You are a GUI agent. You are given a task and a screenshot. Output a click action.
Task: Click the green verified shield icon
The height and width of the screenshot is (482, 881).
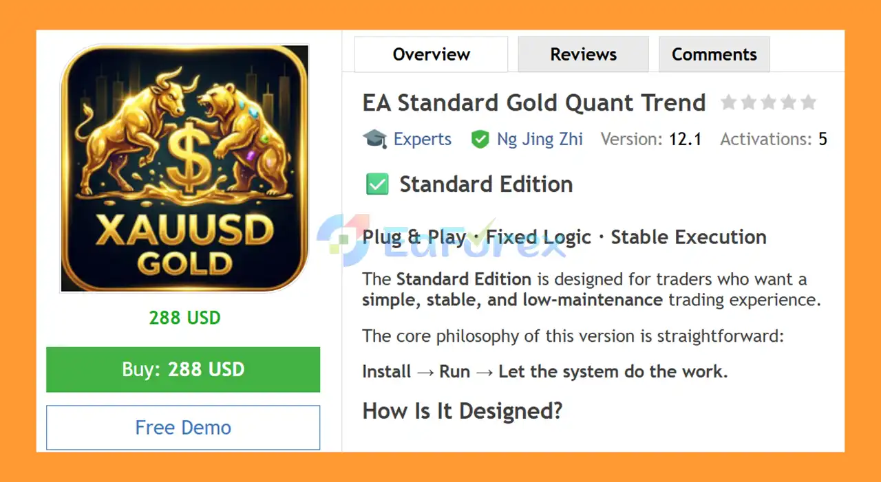480,139
